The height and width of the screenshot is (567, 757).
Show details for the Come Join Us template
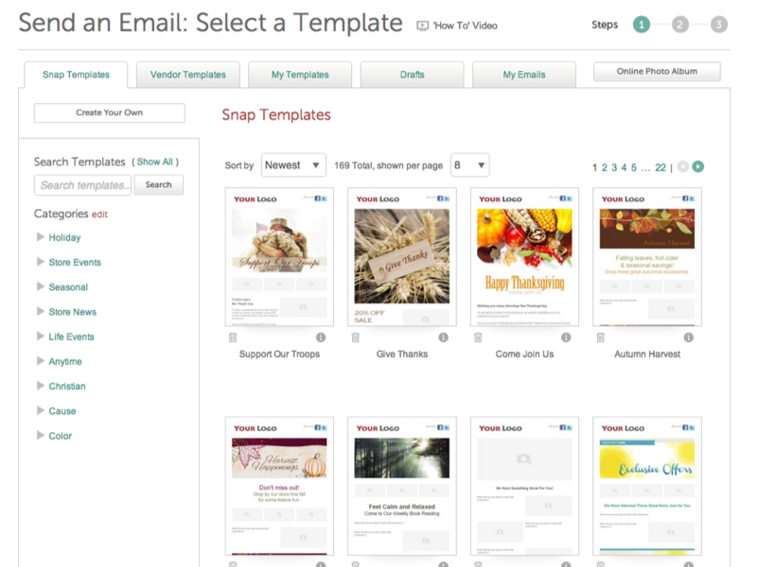pos(565,336)
